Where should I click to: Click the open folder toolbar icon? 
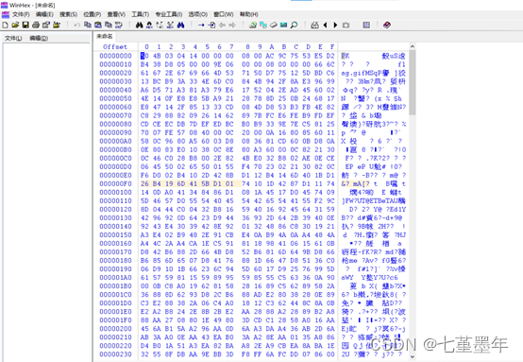click(x=15, y=25)
